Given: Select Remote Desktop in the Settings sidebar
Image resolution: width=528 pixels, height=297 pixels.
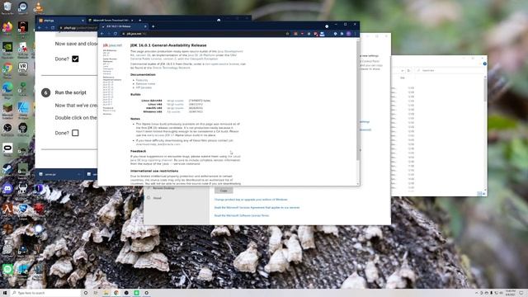Looking at the screenshot, I should click(x=163, y=188).
